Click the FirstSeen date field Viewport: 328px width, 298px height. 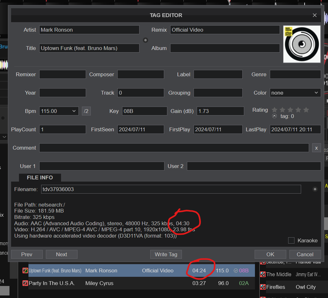pyautogui.click(x=140, y=129)
